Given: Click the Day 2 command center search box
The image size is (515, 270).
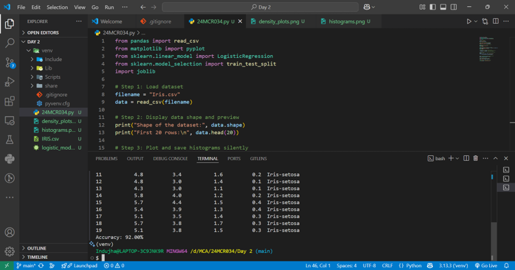Looking at the screenshot, I should 260,7.
